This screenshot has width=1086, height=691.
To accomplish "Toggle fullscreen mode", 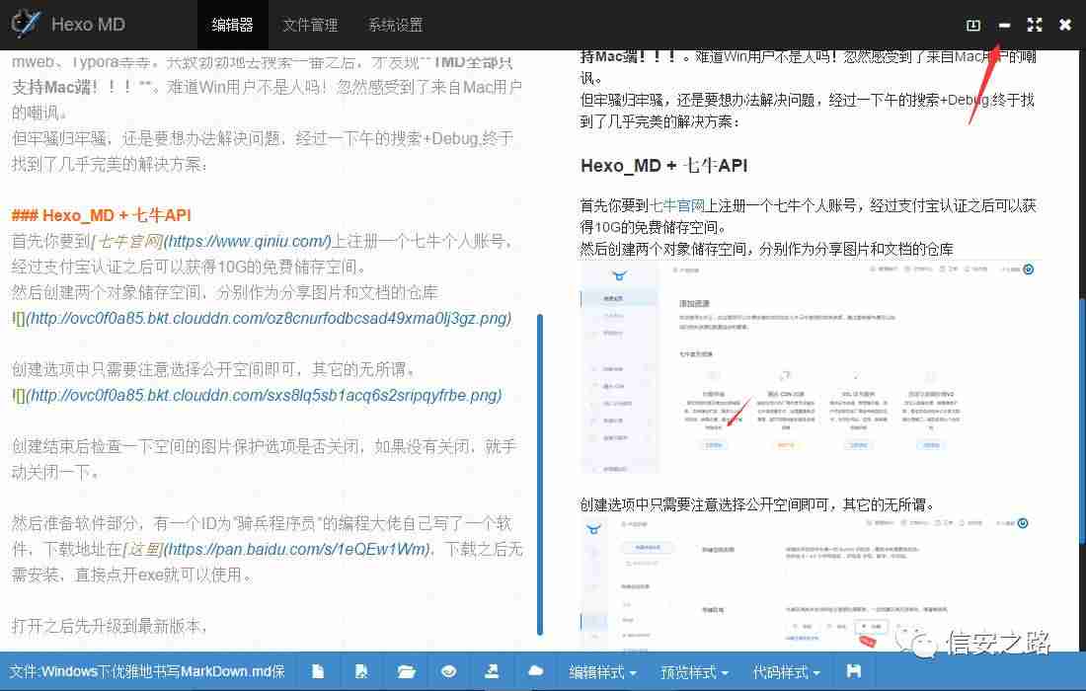I will click(x=1035, y=25).
